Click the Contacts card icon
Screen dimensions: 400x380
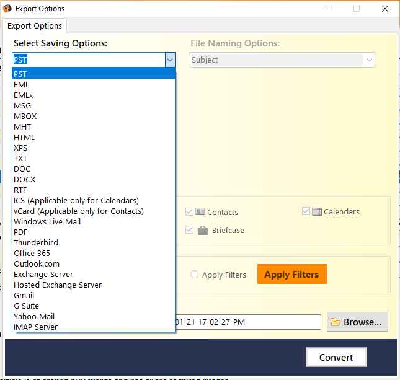coord(200,211)
